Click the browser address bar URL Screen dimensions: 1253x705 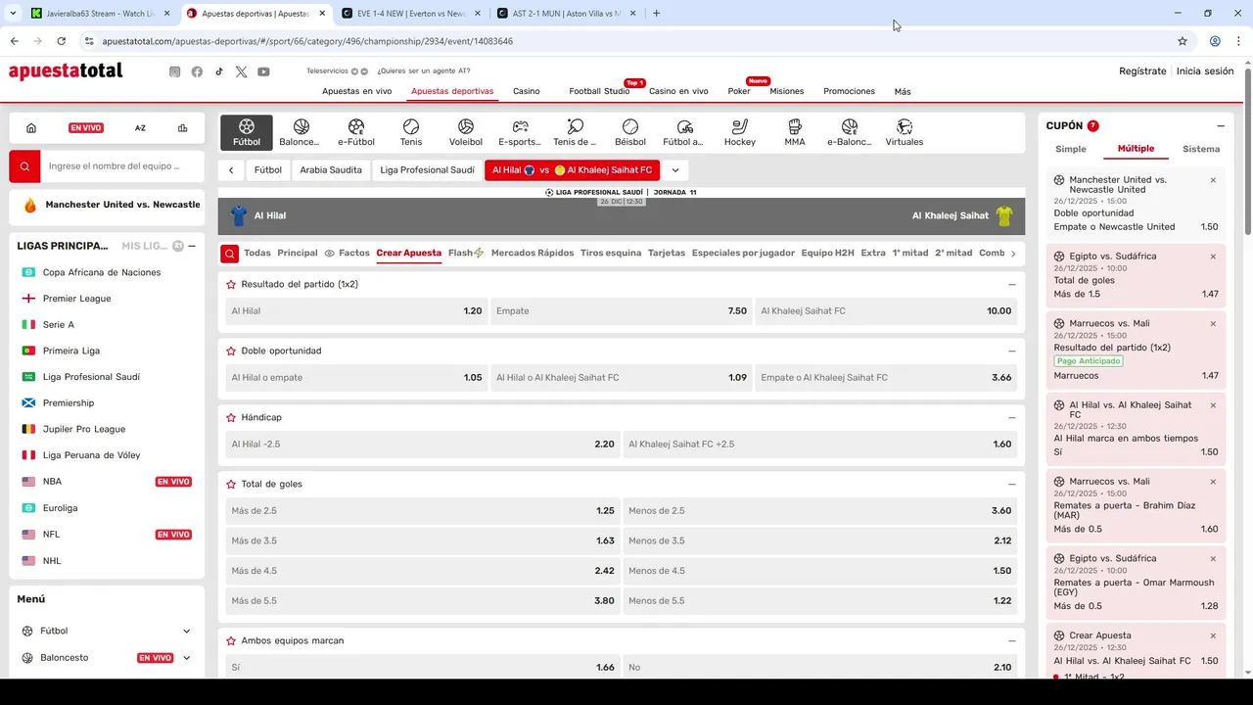pos(307,41)
